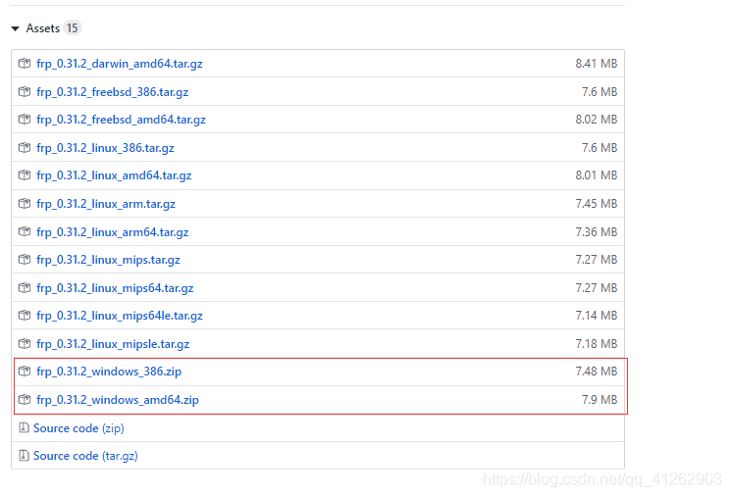Click package icon beside windows_amd64.zip asset
The image size is (731, 497).
pyautogui.click(x=25, y=400)
